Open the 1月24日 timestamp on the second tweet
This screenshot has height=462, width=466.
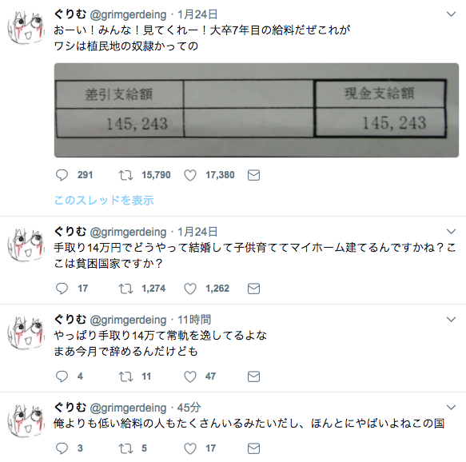197,232
